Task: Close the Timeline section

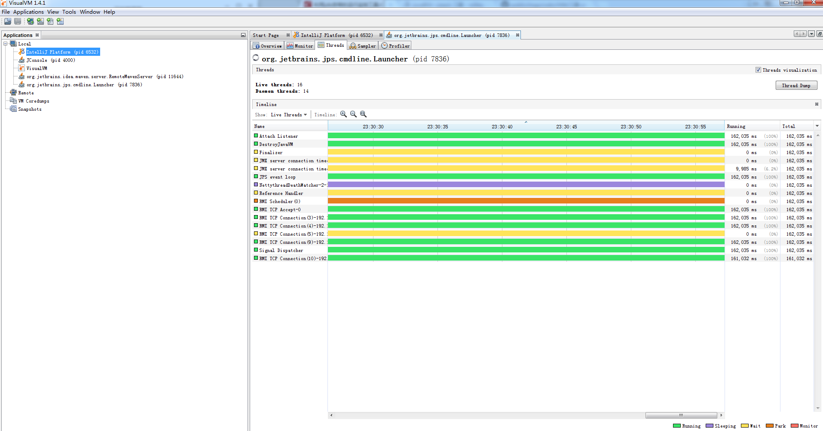Action: pos(817,104)
